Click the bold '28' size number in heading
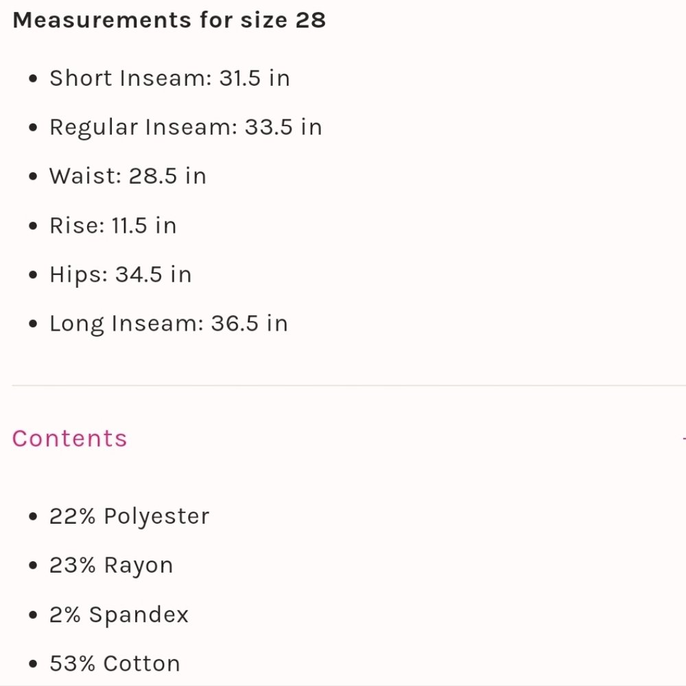This screenshot has width=686, height=686. click(x=311, y=20)
